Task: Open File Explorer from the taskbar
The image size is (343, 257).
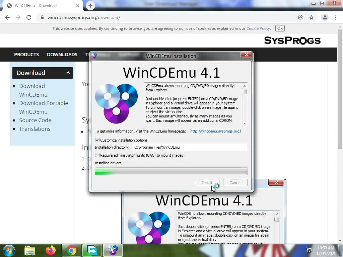Action: (29, 250)
